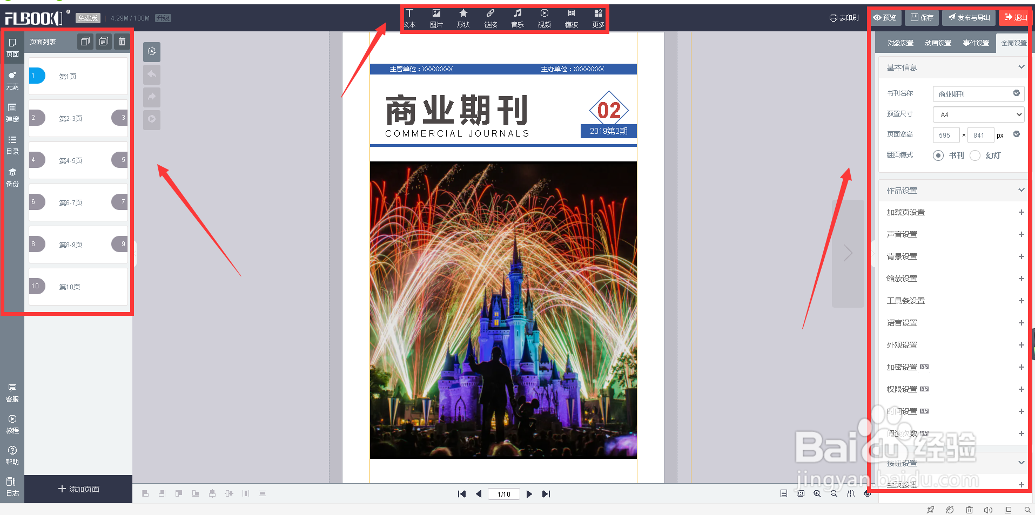Click the copy page icon in page list
Screen dimensions: 1035x515
85,42
